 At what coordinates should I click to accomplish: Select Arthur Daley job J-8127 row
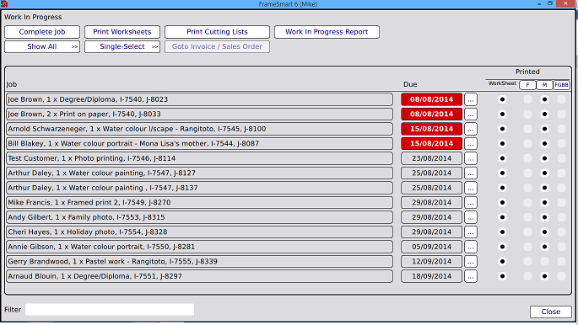coord(199,173)
